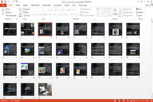Expand the Select dropdown
Image resolution: width=153 pixels, height=102 pixels.
(140, 16)
